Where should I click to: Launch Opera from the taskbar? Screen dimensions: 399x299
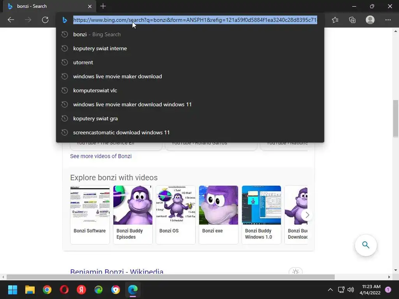64,290
